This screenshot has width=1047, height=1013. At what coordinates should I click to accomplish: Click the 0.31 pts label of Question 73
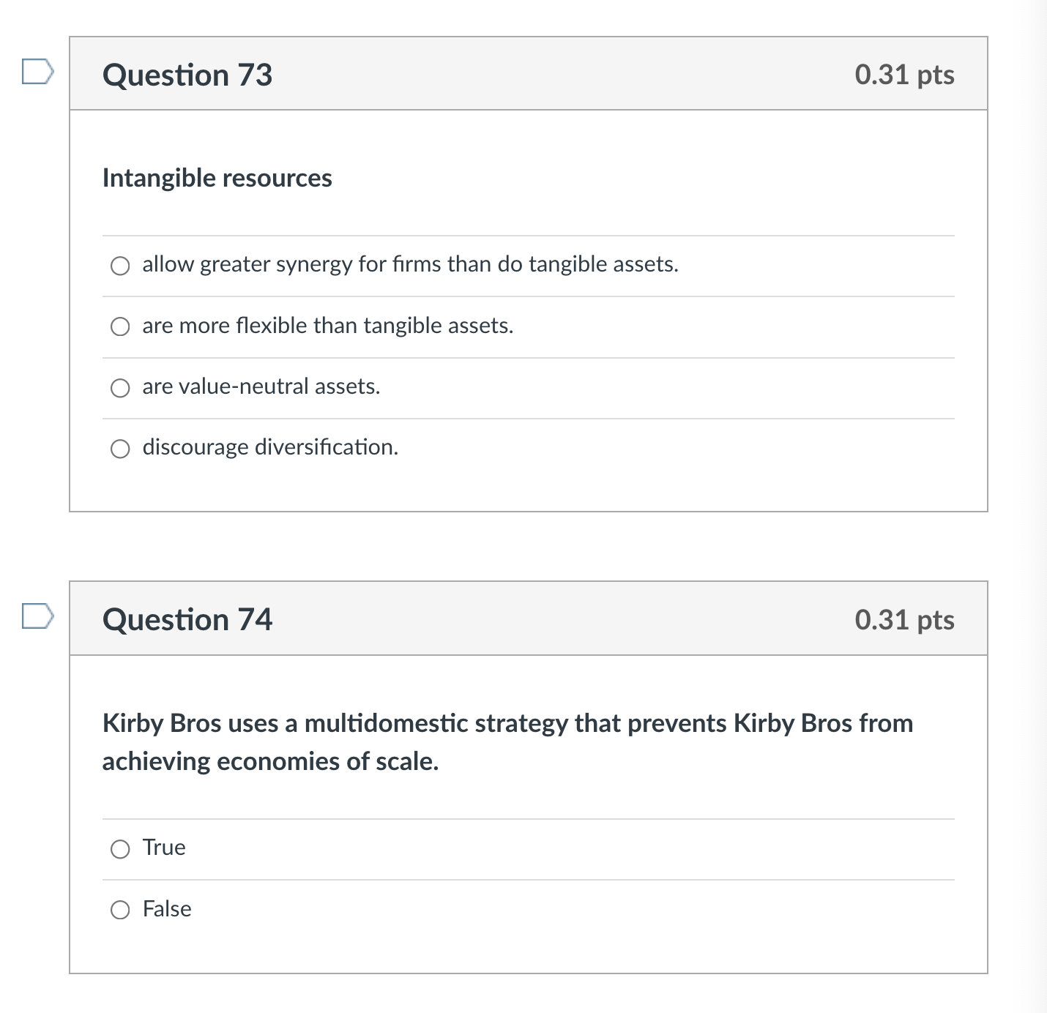click(904, 75)
